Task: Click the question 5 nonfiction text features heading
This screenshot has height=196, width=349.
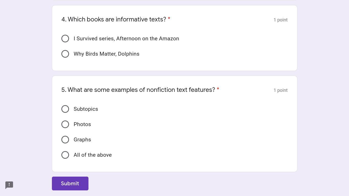Action: pyautogui.click(x=138, y=90)
